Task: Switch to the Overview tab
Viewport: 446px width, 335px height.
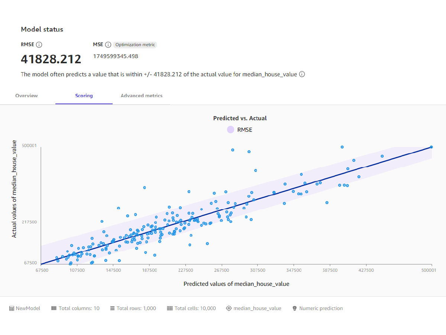Action: click(x=26, y=96)
